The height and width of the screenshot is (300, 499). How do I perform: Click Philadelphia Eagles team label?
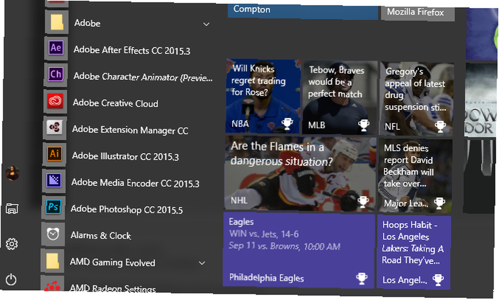click(x=266, y=278)
